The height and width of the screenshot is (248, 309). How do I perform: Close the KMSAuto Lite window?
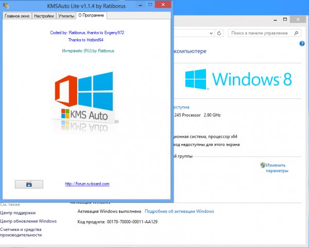point(163,5)
